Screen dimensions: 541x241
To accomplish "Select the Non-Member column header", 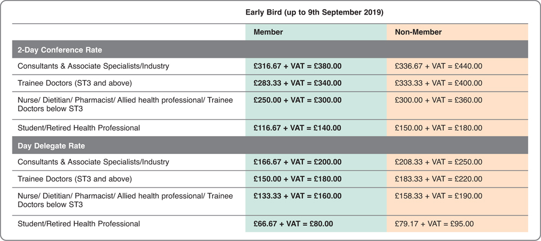I will click(x=418, y=32).
